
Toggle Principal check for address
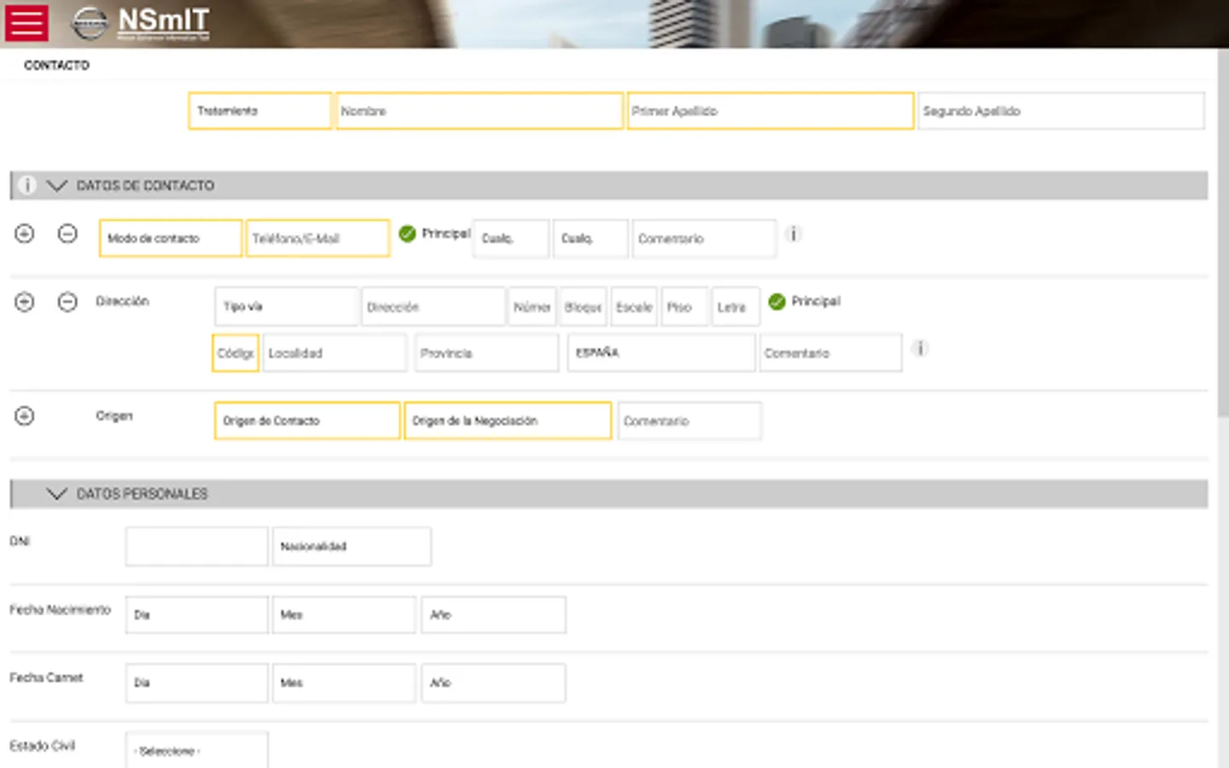(x=777, y=301)
